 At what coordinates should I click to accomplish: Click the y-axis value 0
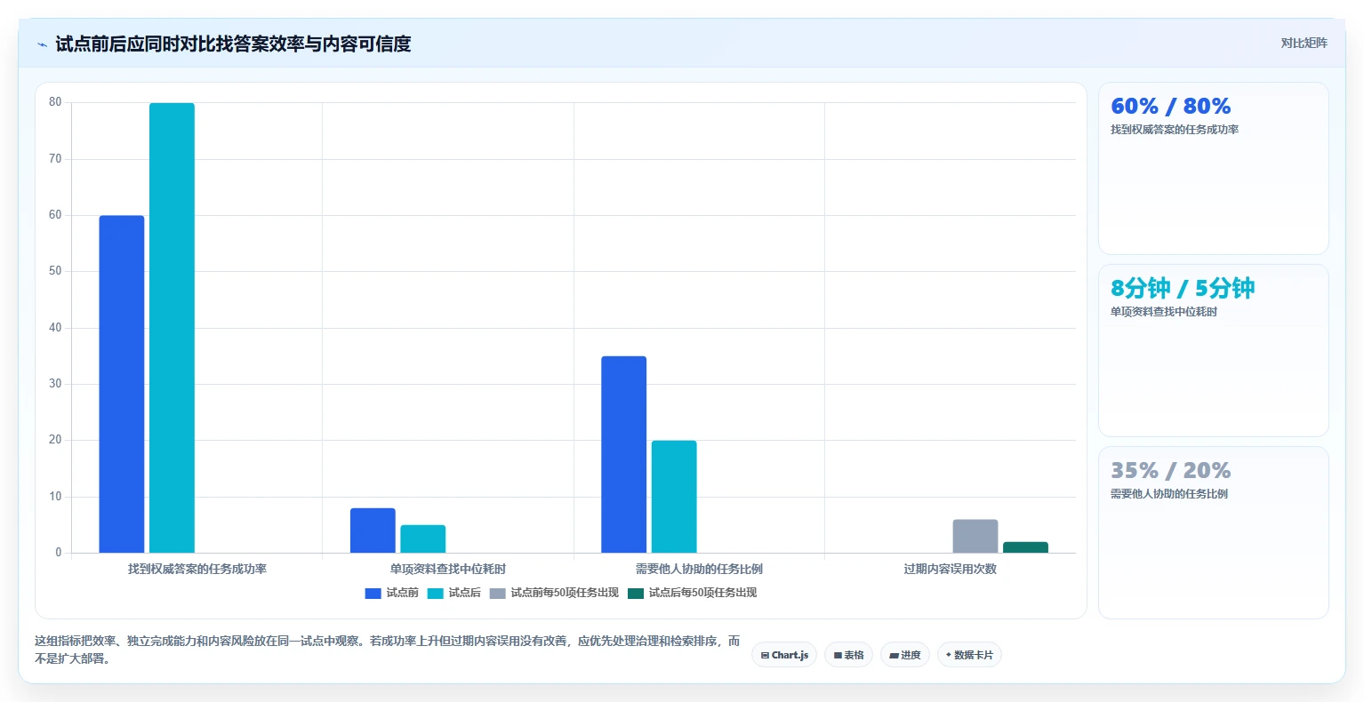pyautogui.click(x=59, y=553)
